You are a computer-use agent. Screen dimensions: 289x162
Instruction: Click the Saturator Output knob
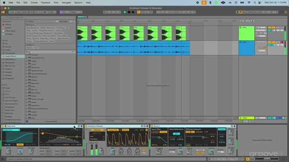tap(20, 151)
